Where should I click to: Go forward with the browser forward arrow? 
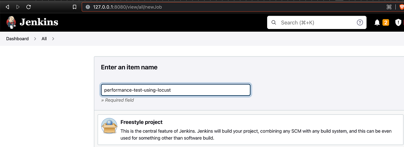click(x=18, y=7)
